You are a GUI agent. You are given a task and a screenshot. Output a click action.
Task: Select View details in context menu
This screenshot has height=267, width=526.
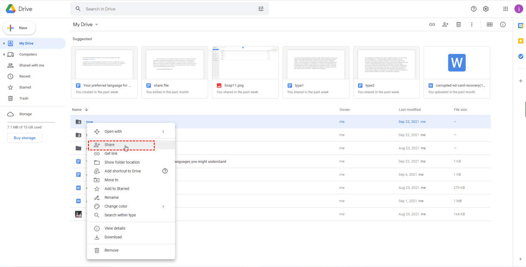pos(131,228)
